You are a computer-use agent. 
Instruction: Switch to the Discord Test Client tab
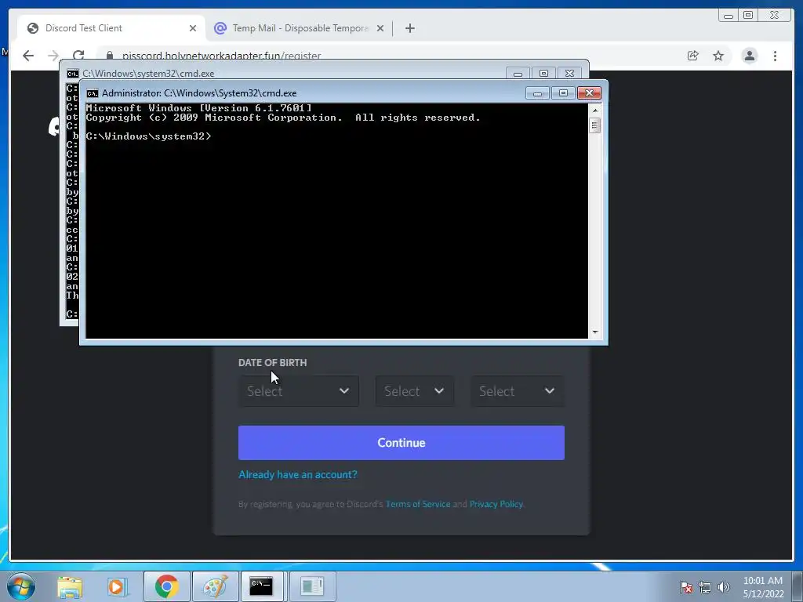point(111,28)
